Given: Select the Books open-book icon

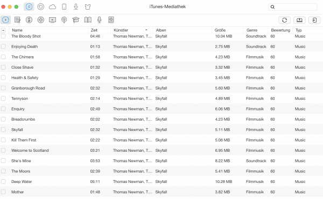Looking at the screenshot, I should coord(88,20).
